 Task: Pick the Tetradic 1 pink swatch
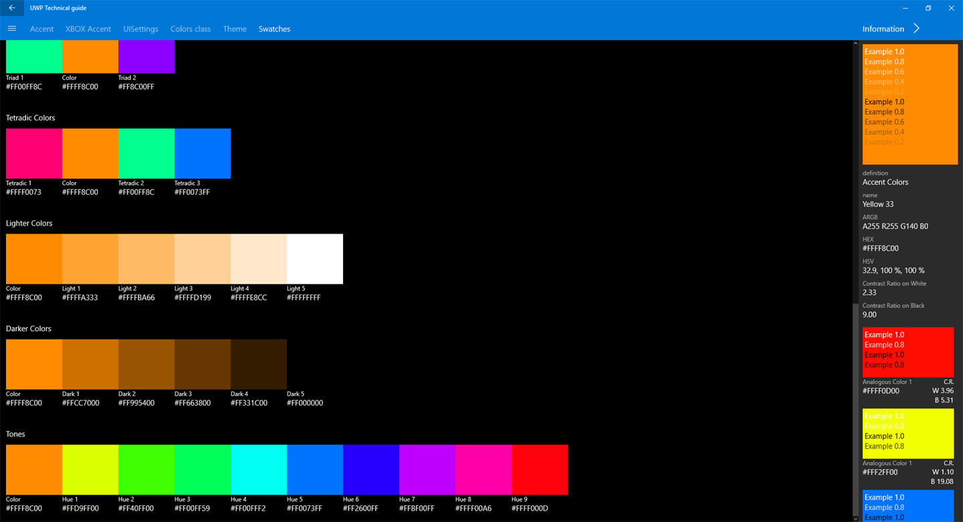pos(34,153)
